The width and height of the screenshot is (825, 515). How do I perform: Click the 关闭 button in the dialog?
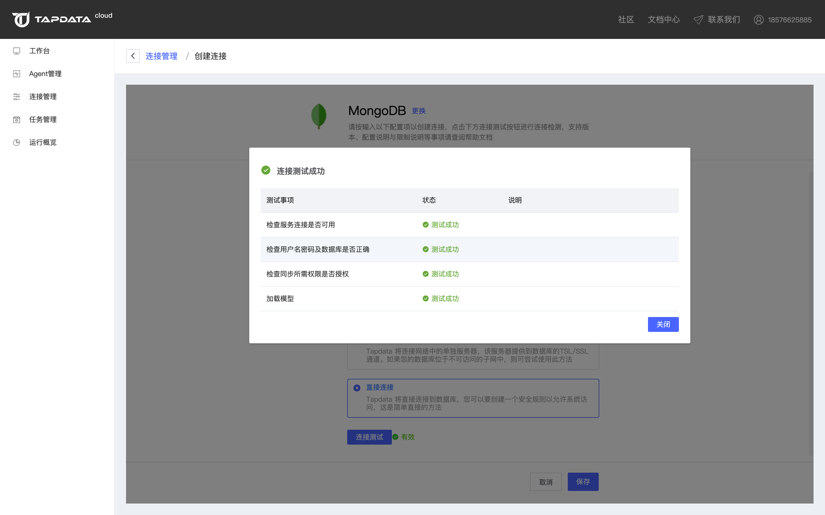pyautogui.click(x=663, y=324)
